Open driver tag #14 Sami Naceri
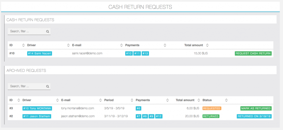Image resolution: width=283 pixels, height=130 pixels. pos(40,54)
